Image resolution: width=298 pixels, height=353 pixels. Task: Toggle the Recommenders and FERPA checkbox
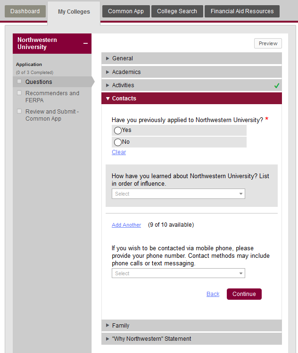[x=19, y=93]
